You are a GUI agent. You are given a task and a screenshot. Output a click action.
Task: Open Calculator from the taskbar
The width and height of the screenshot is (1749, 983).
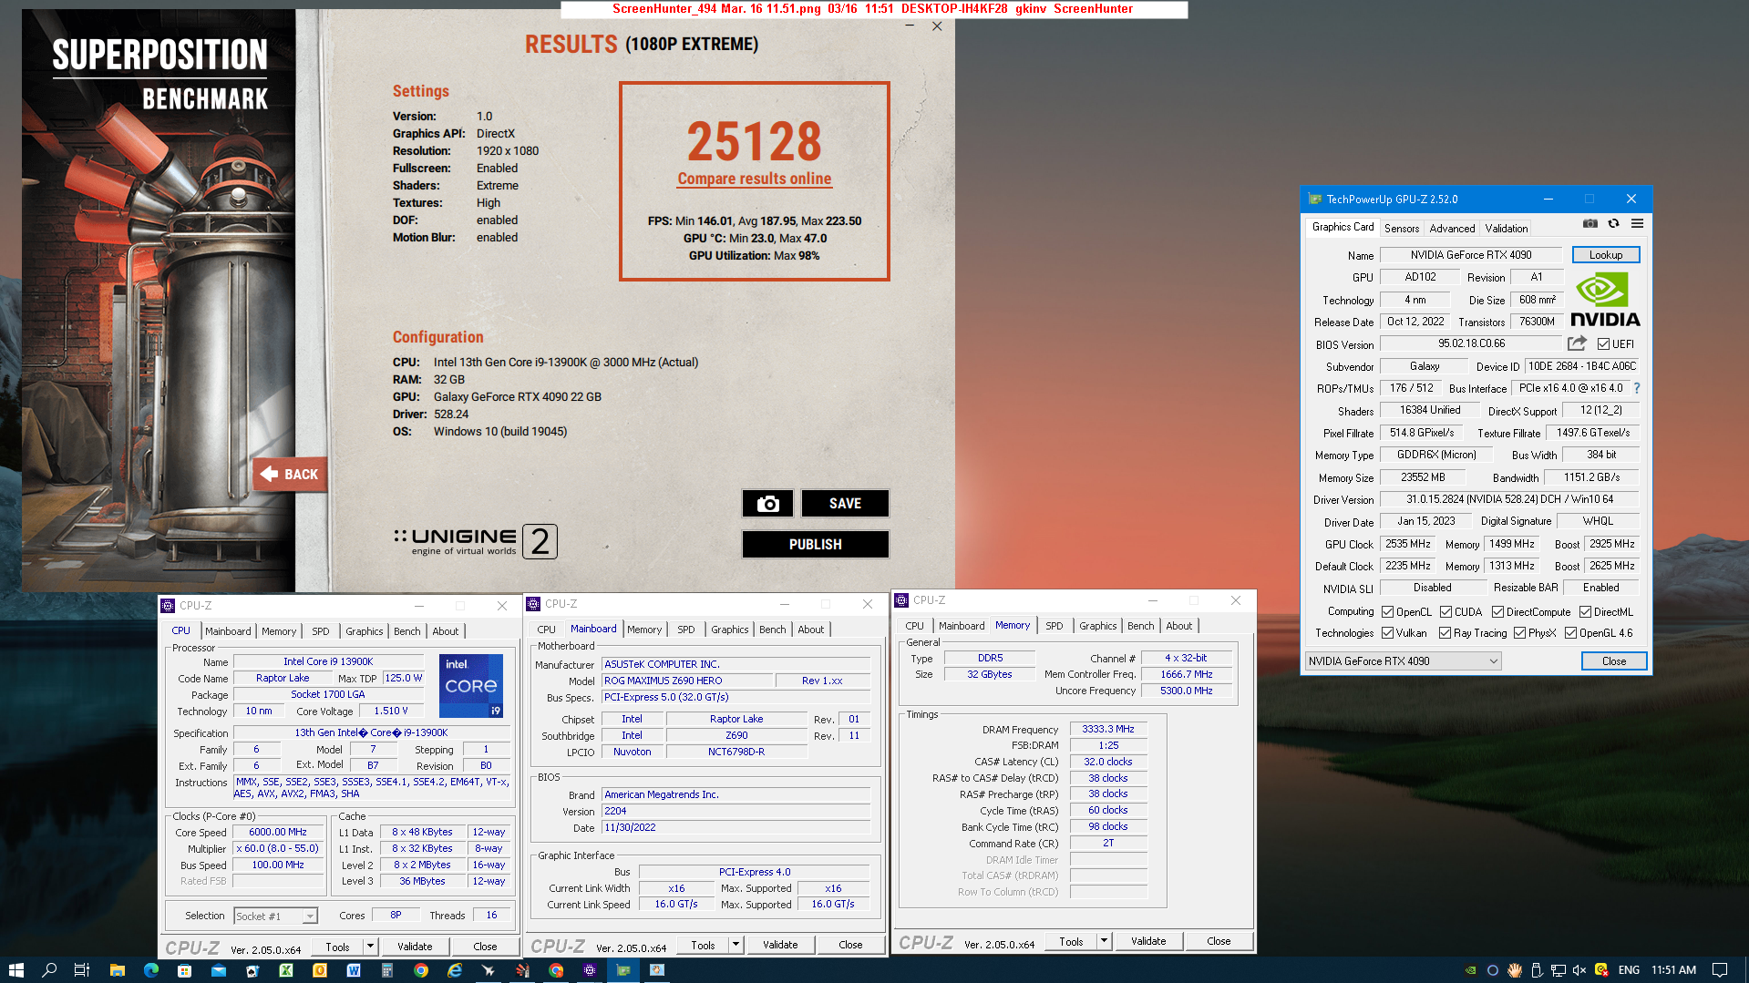(x=387, y=970)
